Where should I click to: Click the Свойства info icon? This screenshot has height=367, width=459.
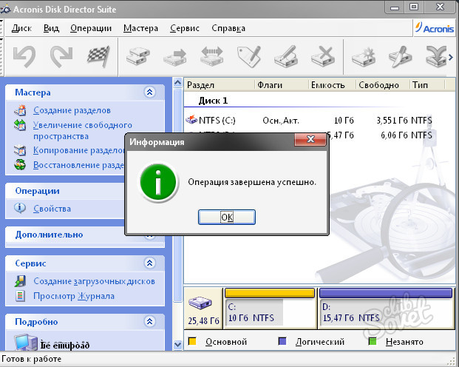pos(20,208)
